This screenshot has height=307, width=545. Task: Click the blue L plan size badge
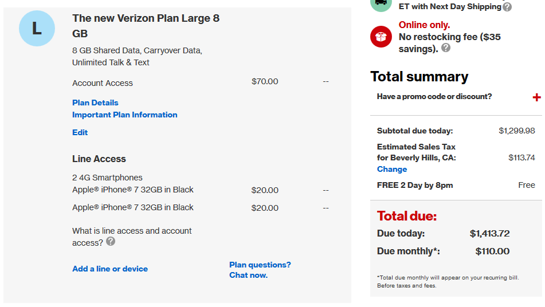[x=37, y=29]
